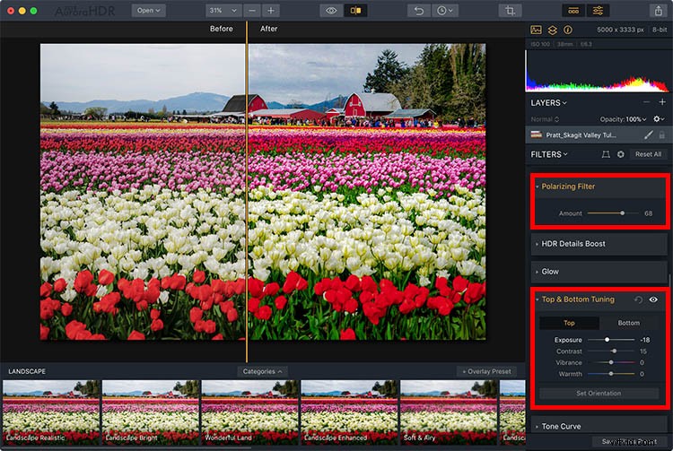Open the Opacity 100% dropdown
This screenshot has width=673, height=451.
[x=623, y=119]
